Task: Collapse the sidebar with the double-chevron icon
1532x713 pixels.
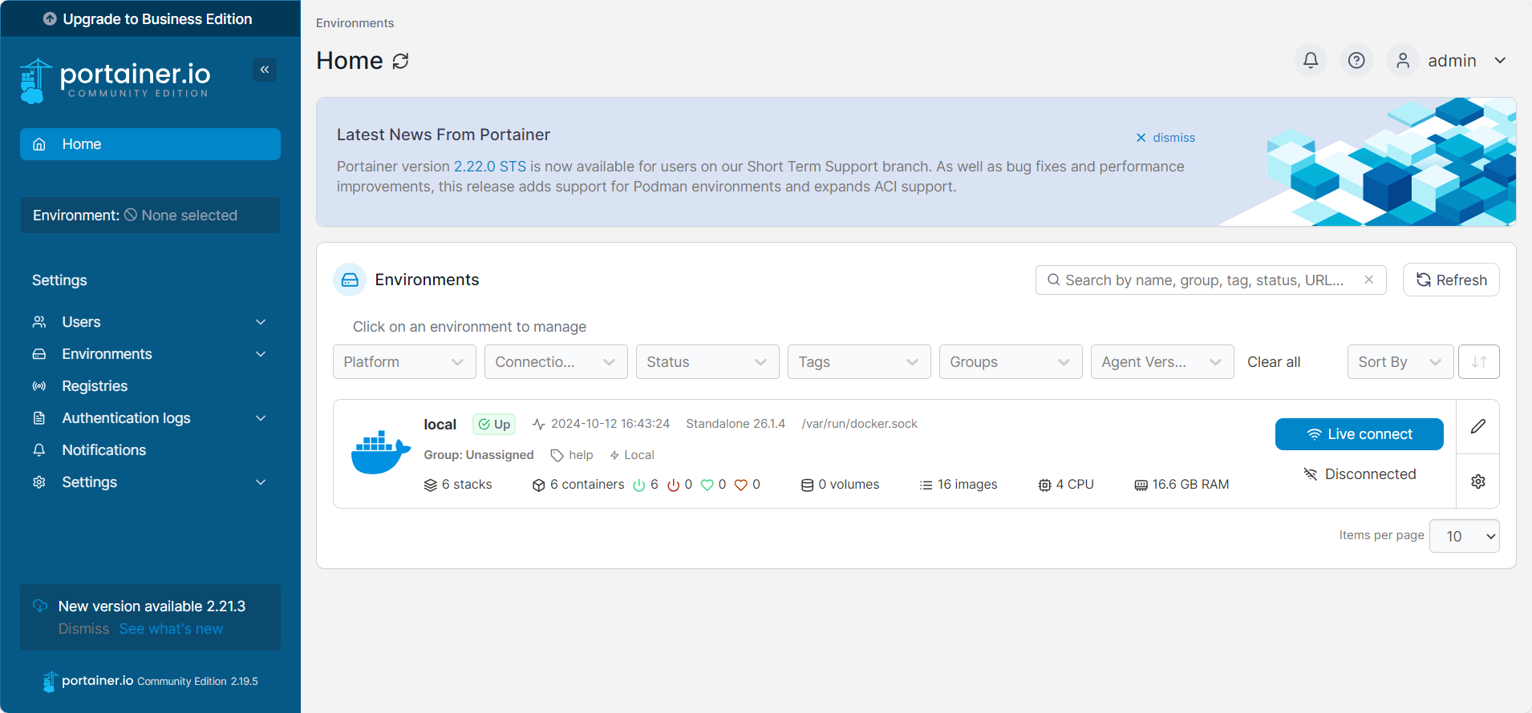Action: pos(265,70)
